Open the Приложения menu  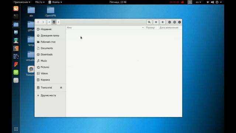click(22, 2)
